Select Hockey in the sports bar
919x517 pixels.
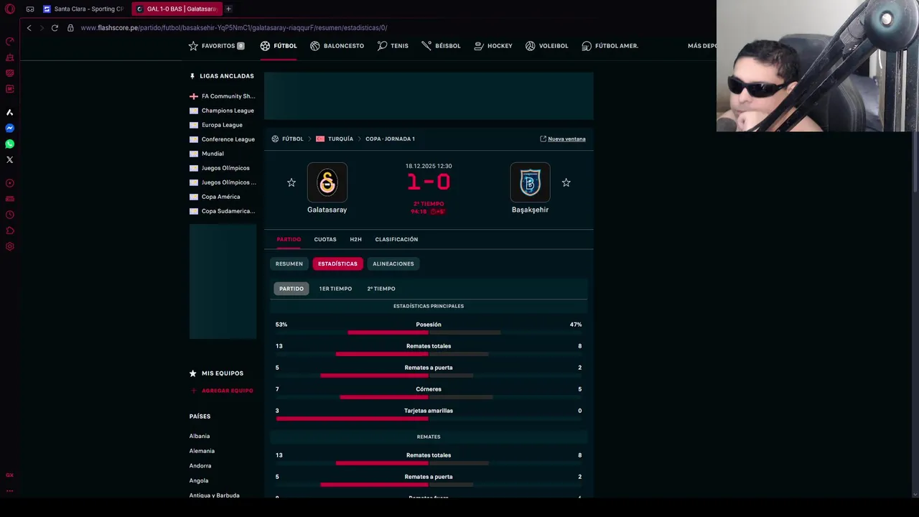pyautogui.click(x=493, y=46)
